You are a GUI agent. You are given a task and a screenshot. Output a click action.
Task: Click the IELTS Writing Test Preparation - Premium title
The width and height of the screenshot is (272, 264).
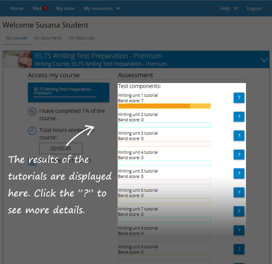98,56
